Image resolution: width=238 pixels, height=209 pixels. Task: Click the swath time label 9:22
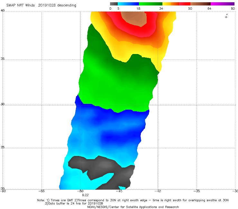pos(85,195)
